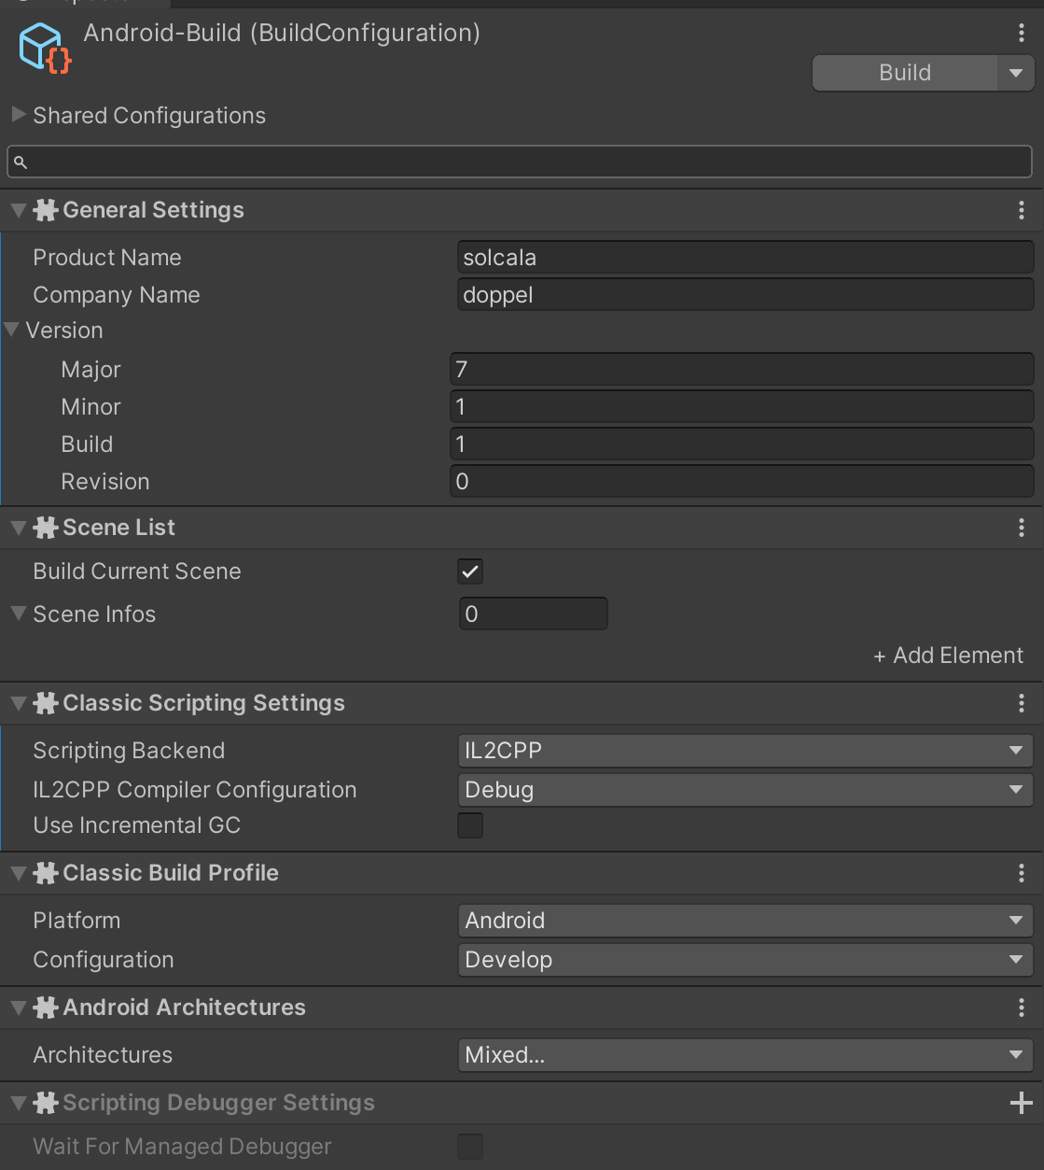Open Scene List three-dot options menu
This screenshot has height=1170, width=1044.
coord(1022,529)
